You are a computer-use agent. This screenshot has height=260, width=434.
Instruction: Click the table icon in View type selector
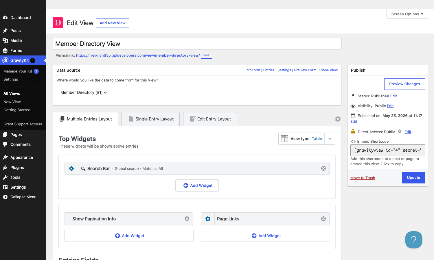pyautogui.click(x=284, y=139)
